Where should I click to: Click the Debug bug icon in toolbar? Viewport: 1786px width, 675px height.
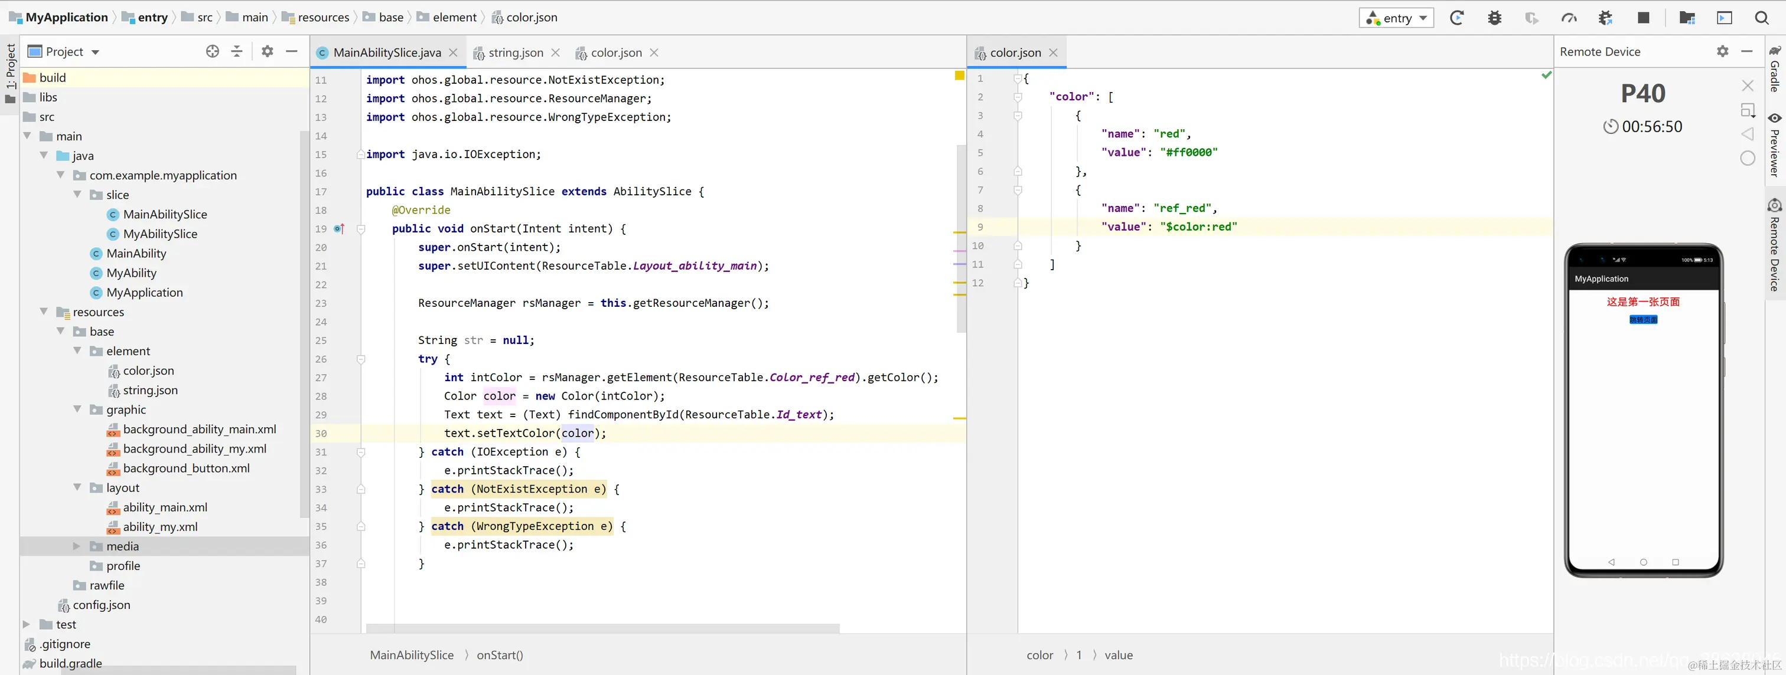click(1494, 18)
